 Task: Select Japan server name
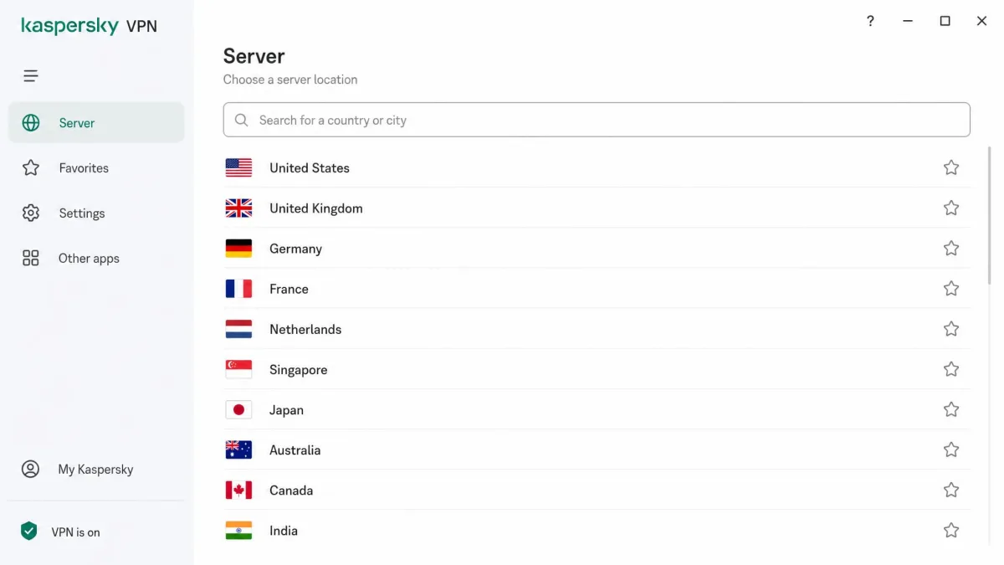point(286,410)
